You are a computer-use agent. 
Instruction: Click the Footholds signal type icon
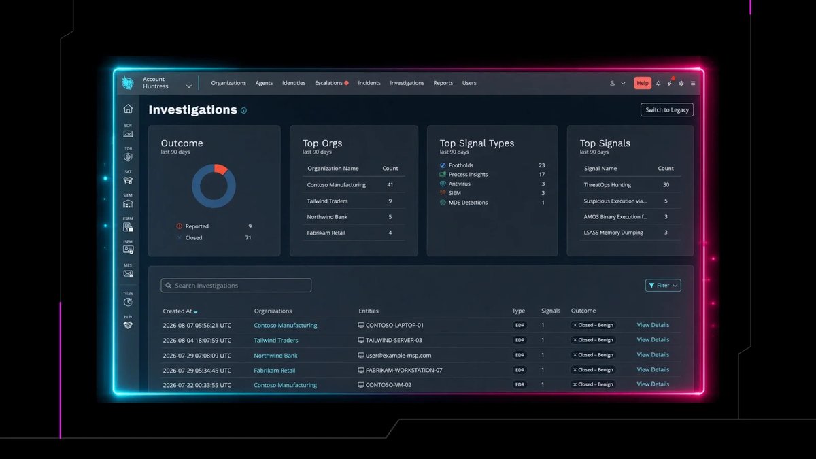click(x=443, y=165)
